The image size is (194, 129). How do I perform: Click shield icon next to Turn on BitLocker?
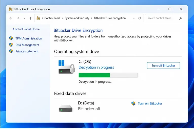[133, 103]
